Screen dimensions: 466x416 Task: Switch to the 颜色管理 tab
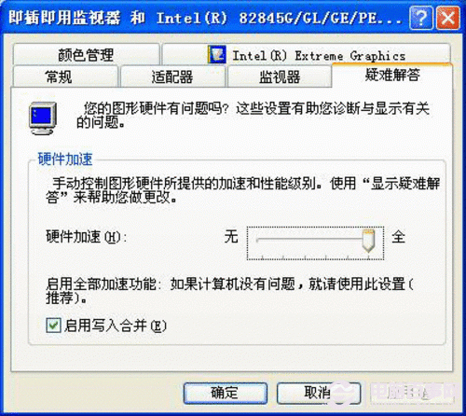pyautogui.click(x=86, y=55)
